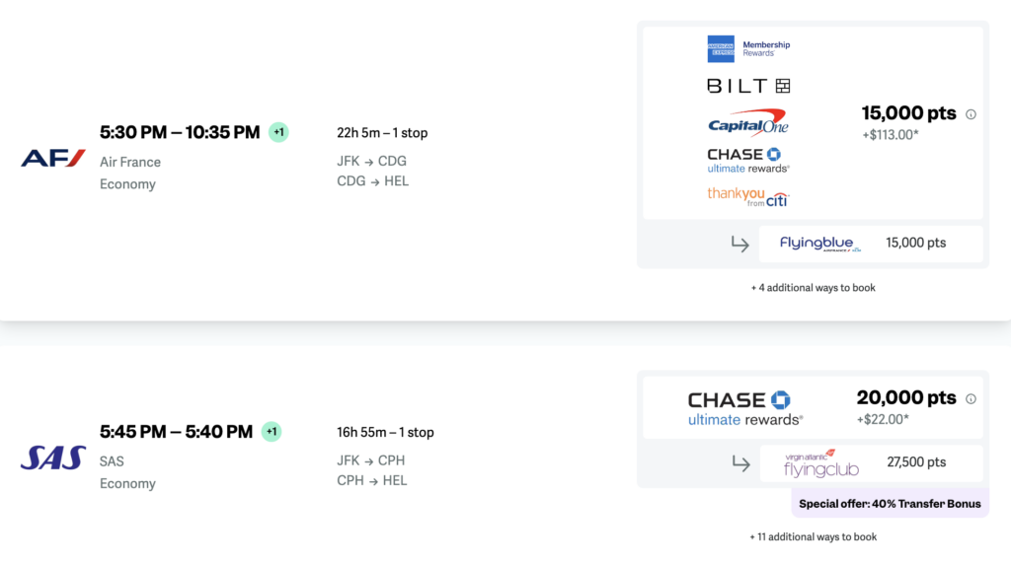Click the ThankYou from Citi logo
Screen dimensions: 1011x565
pyautogui.click(x=748, y=196)
